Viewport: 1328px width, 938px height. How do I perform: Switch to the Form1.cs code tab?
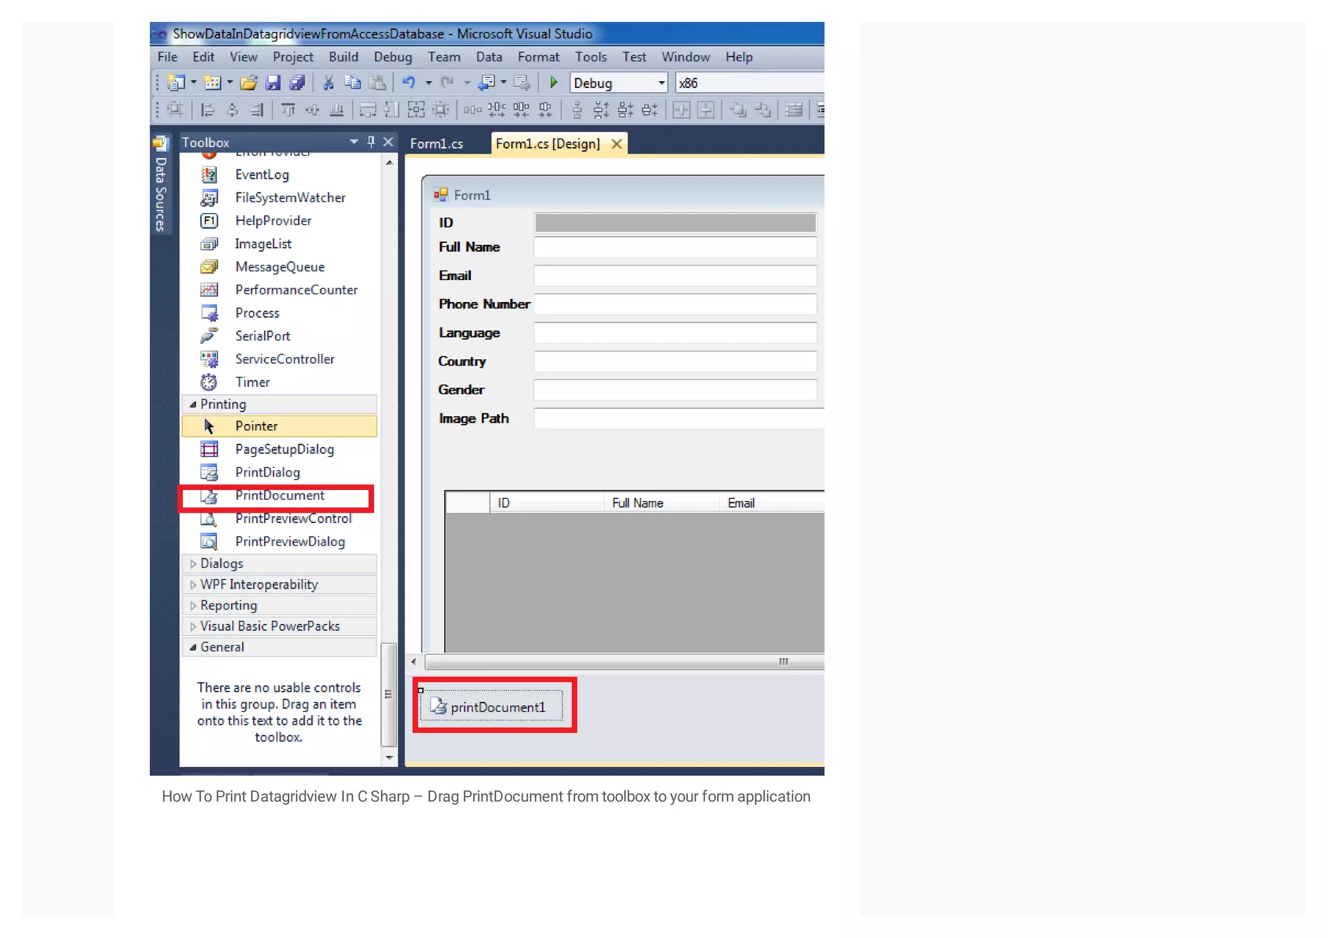click(437, 144)
